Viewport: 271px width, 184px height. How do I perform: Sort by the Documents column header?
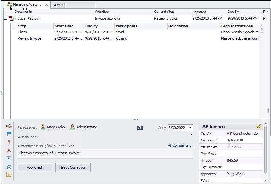(x=54, y=12)
